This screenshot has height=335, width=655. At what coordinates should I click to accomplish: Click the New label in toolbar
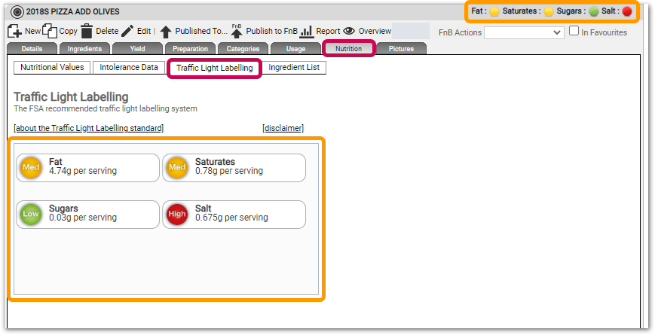tap(32, 32)
